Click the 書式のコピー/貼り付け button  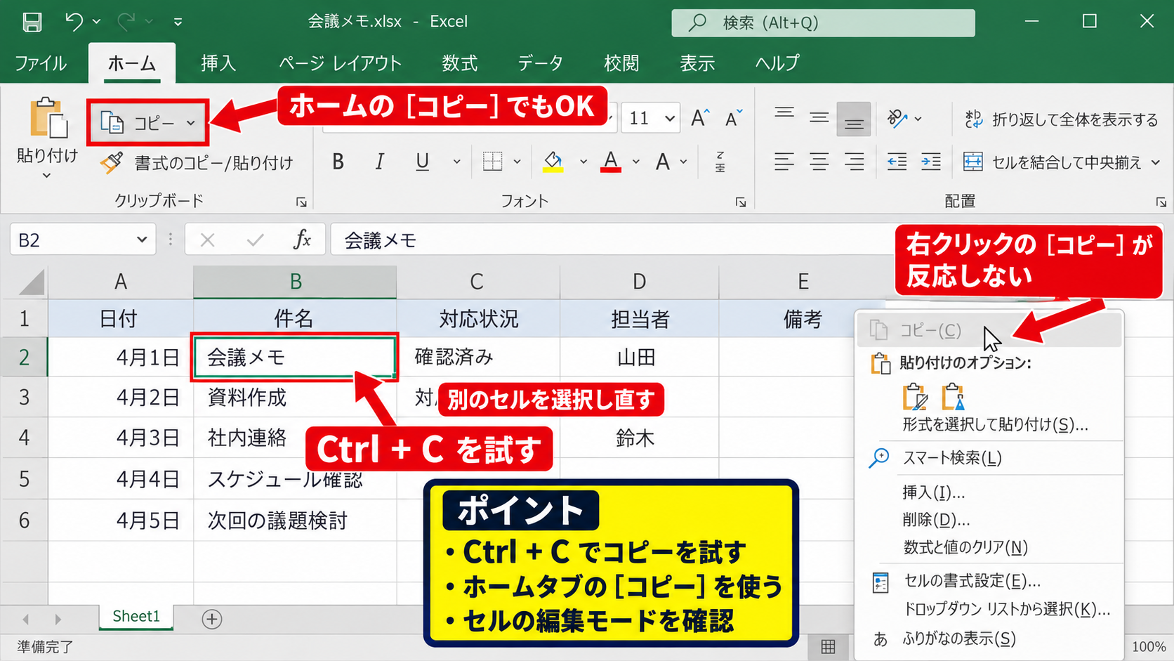pos(197,163)
